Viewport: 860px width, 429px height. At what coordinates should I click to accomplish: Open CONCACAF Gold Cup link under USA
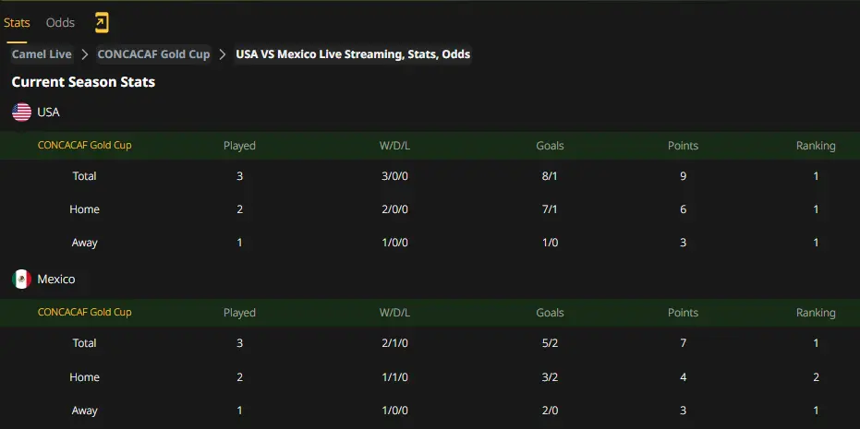[84, 145]
